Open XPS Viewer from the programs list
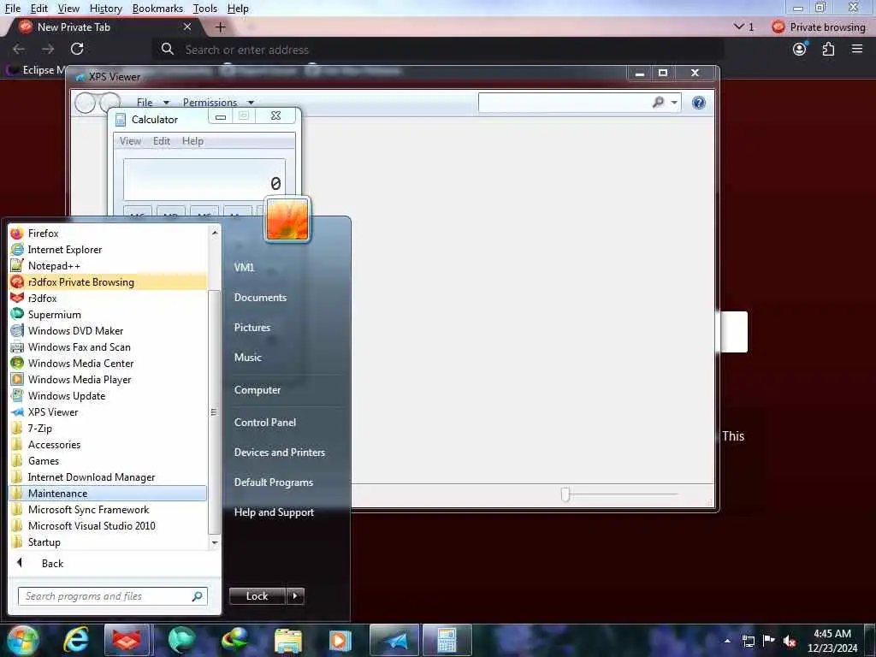Screen dimensions: 876x657 click(108, 411)
